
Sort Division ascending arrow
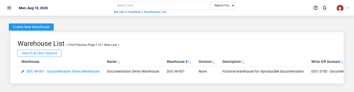212,62
